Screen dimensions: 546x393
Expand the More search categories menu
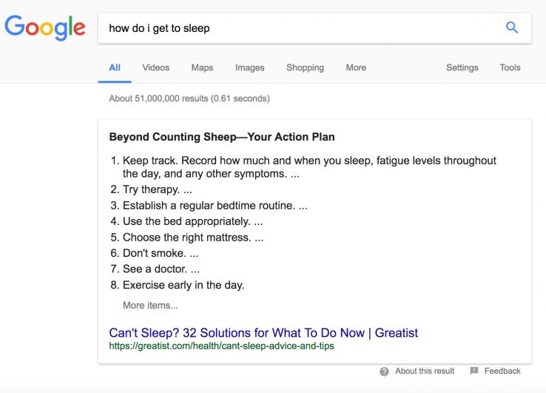[356, 67]
